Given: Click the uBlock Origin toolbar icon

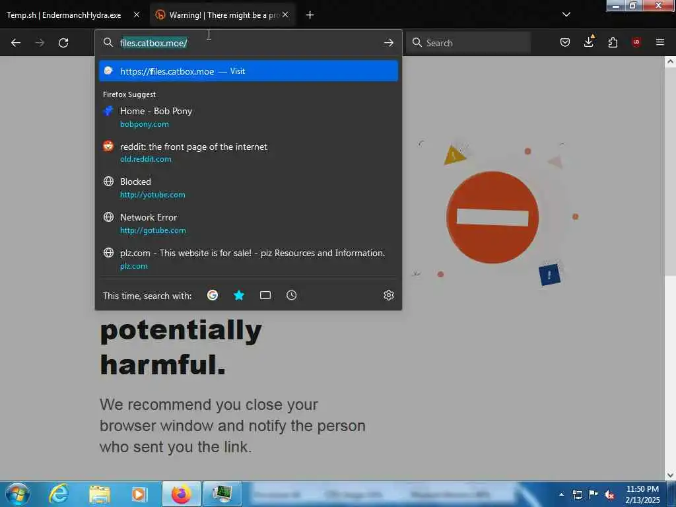Looking at the screenshot, I should point(636,42).
